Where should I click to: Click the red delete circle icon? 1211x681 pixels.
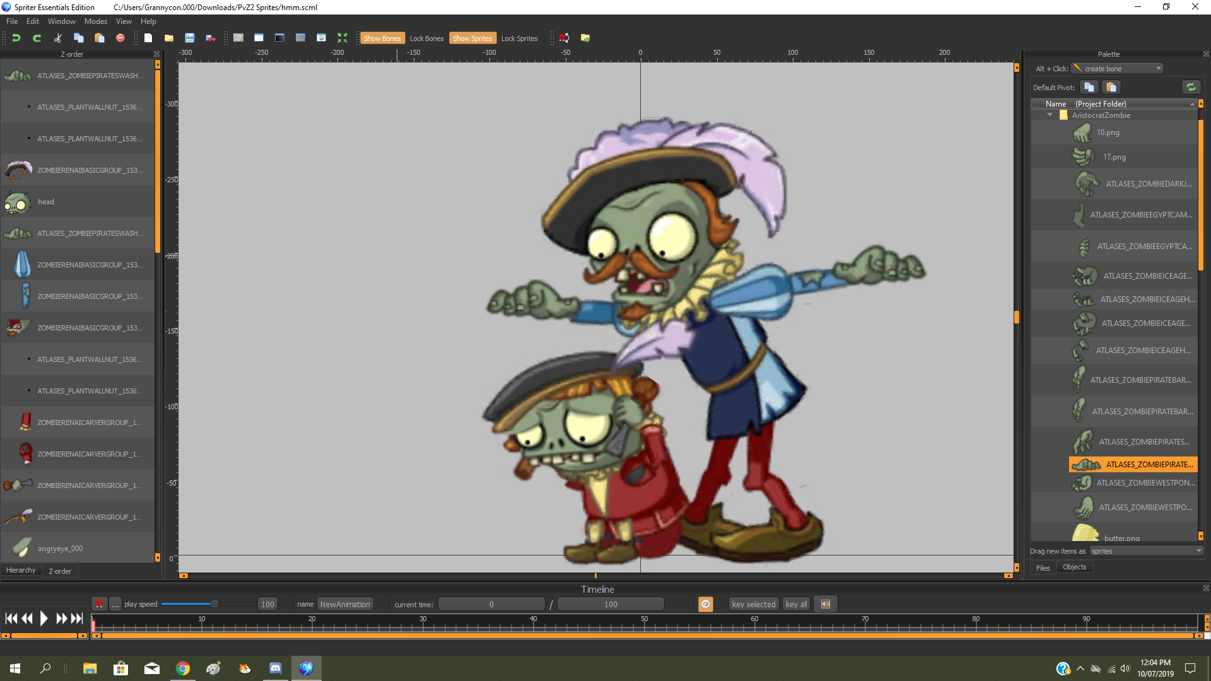(120, 38)
